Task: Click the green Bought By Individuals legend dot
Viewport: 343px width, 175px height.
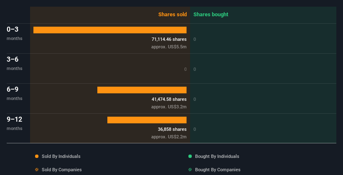Action: (190, 156)
